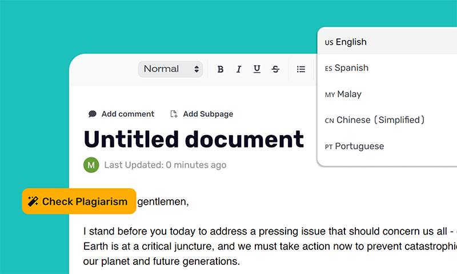Enable underline formatting

coord(257,69)
